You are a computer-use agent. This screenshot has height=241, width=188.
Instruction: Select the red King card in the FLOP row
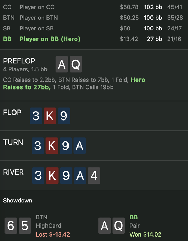(x=50, y=116)
